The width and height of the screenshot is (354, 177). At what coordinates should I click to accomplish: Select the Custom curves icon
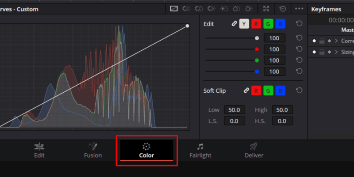(x=174, y=9)
